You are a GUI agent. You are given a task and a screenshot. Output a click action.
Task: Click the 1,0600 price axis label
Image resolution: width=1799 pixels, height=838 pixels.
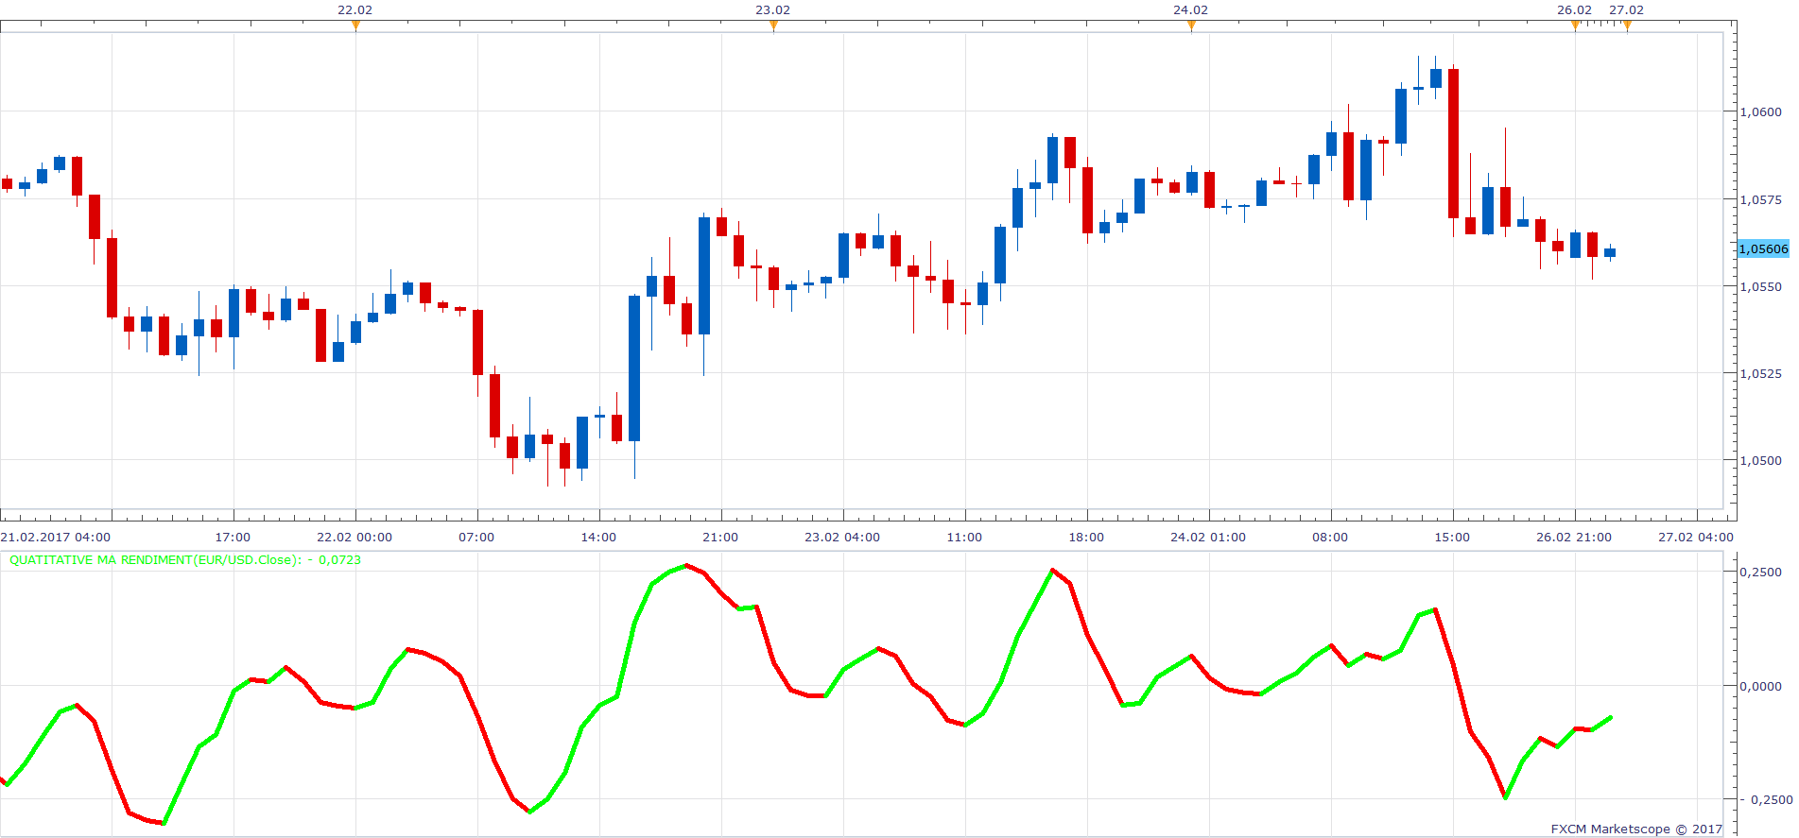pos(1760,111)
